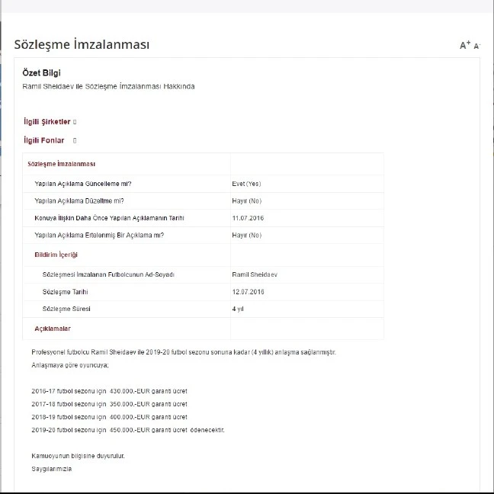The width and height of the screenshot is (494, 494).
Task: Select the 2016-17 season 430.000 EUR line
Action: (x=109, y=391)
